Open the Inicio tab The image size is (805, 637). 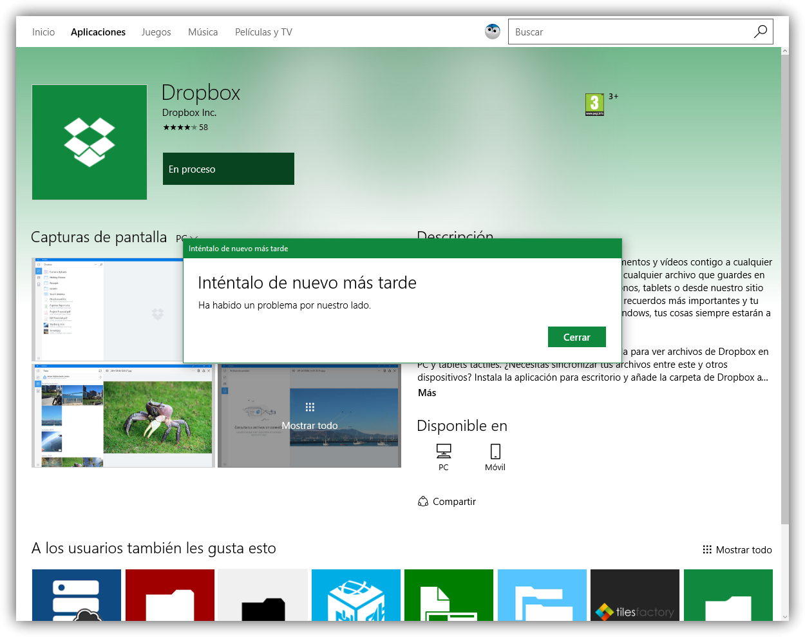tap(43, 32)
